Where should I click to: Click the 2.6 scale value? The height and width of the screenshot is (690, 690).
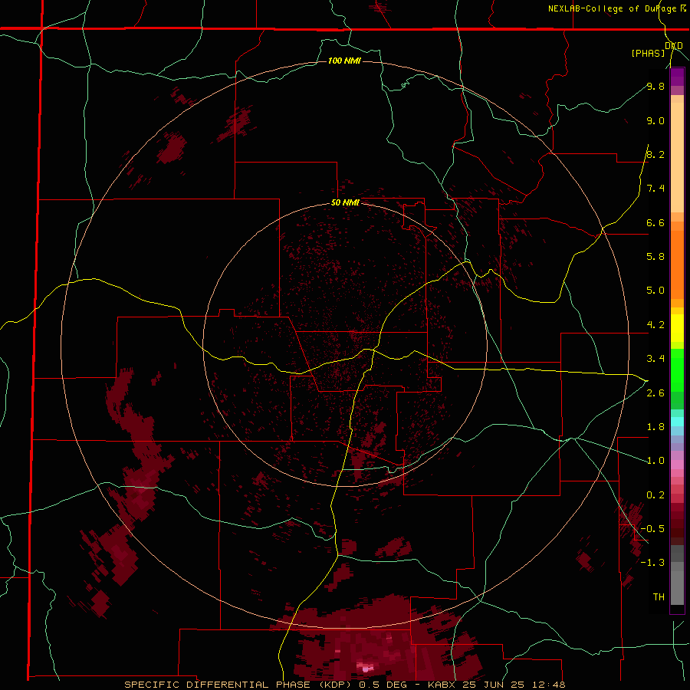[655, 393]
